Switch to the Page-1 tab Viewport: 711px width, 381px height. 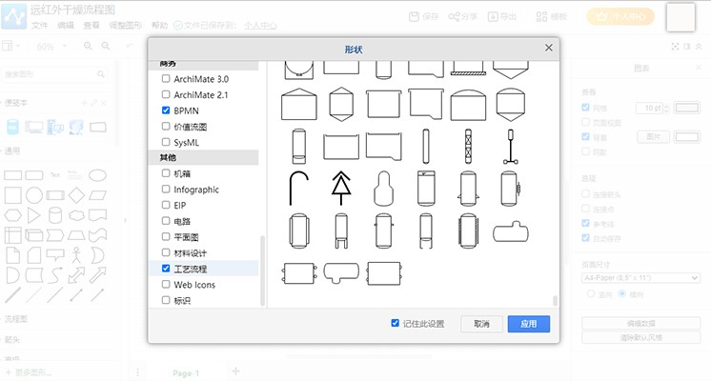click(186, 372)
